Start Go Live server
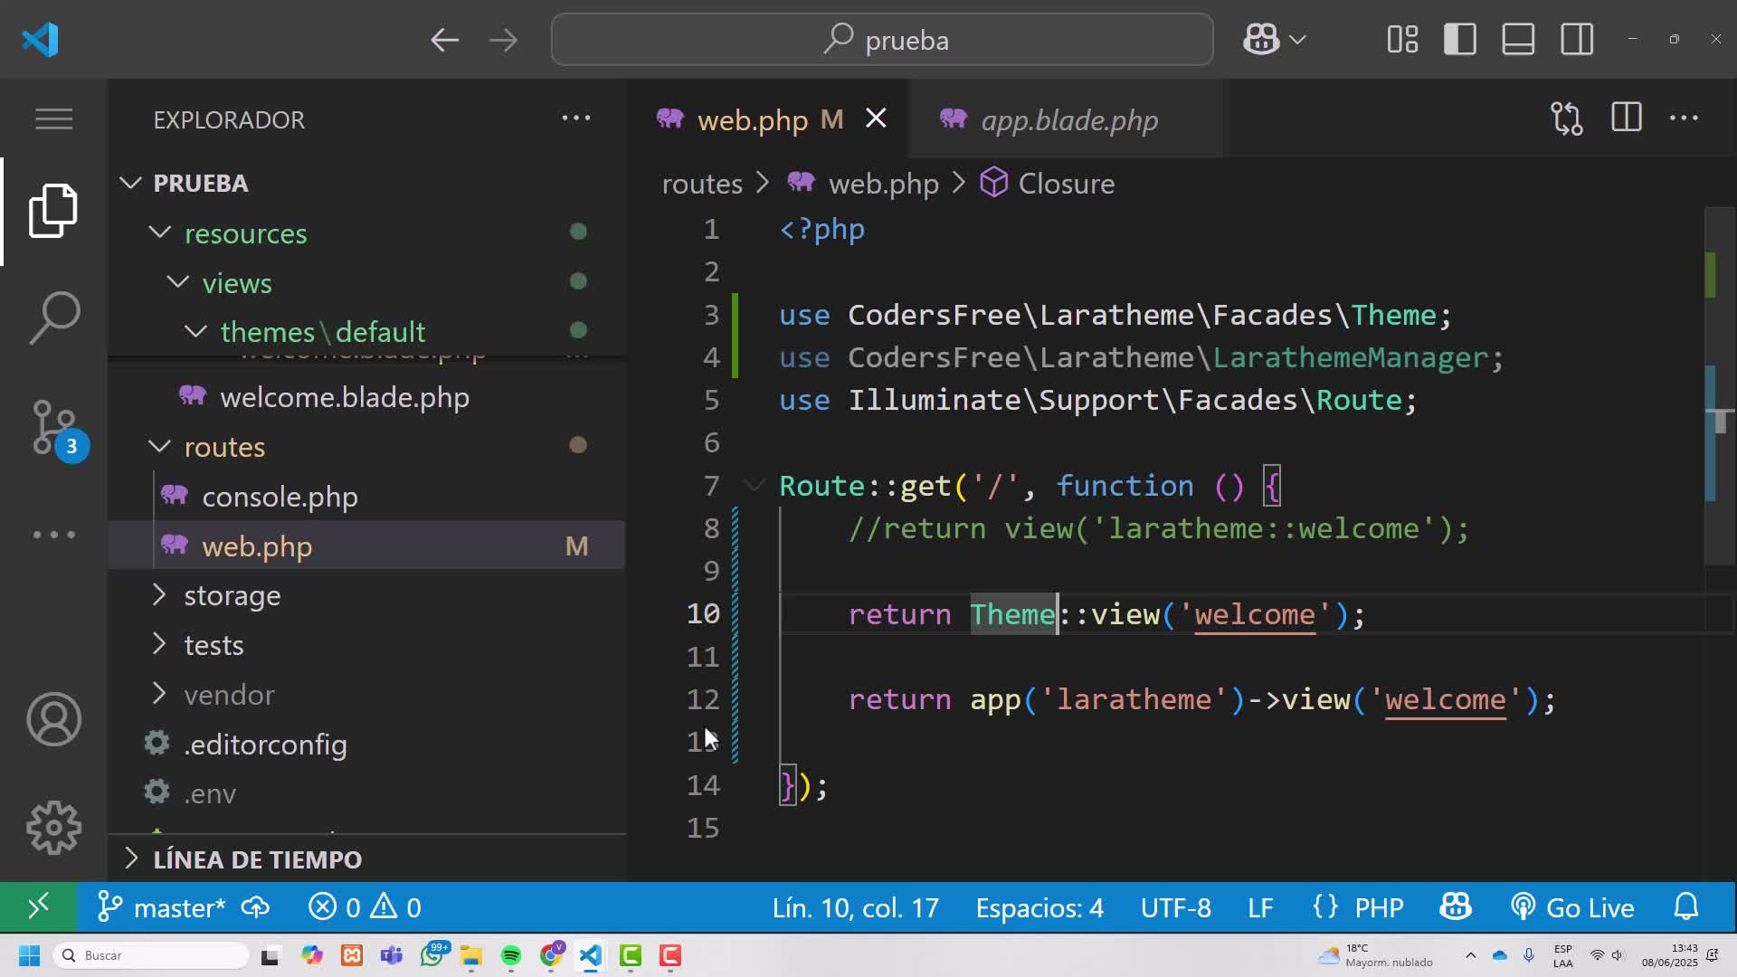 (1572, 907)
